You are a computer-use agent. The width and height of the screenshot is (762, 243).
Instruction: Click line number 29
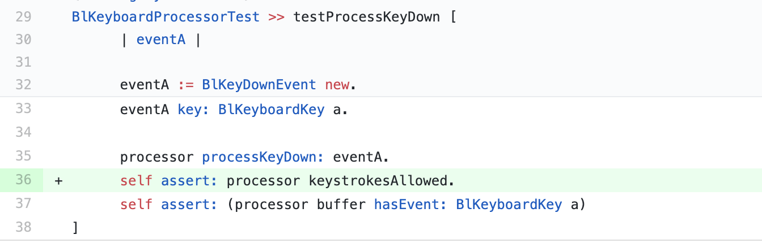pyautogui.click(x=23, y=16)
